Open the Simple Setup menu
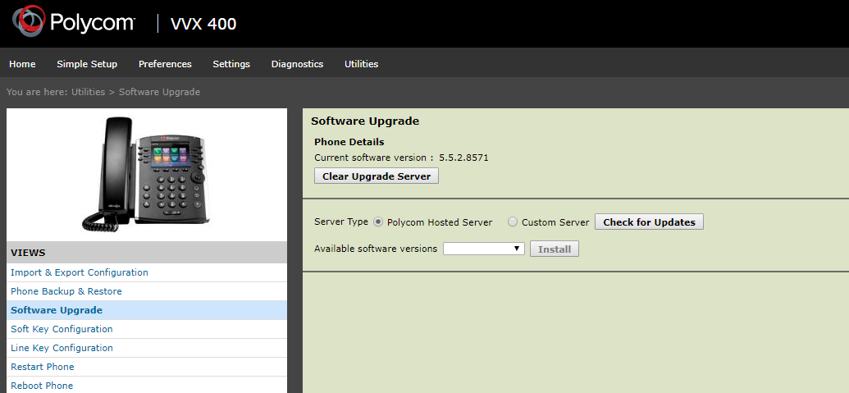Screen dimensions: 849x393 pyautogui.click(x=87, y=64)
